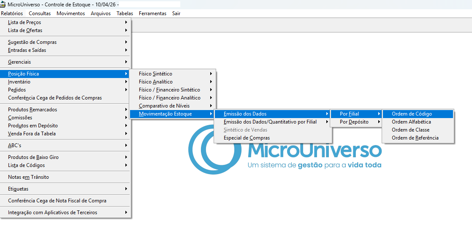Pick Ordem de Referência sort option

click(x=415, y=138)
